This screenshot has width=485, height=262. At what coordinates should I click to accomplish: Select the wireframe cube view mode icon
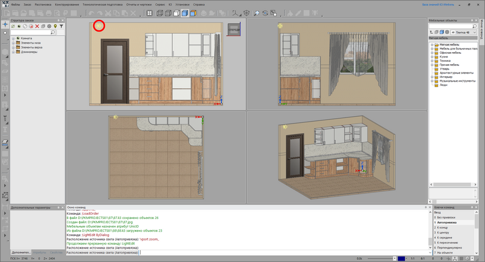[159, 13]
